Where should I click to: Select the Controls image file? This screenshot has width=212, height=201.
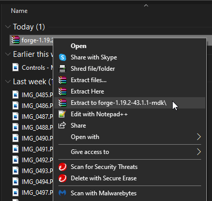tap(33, 67)
